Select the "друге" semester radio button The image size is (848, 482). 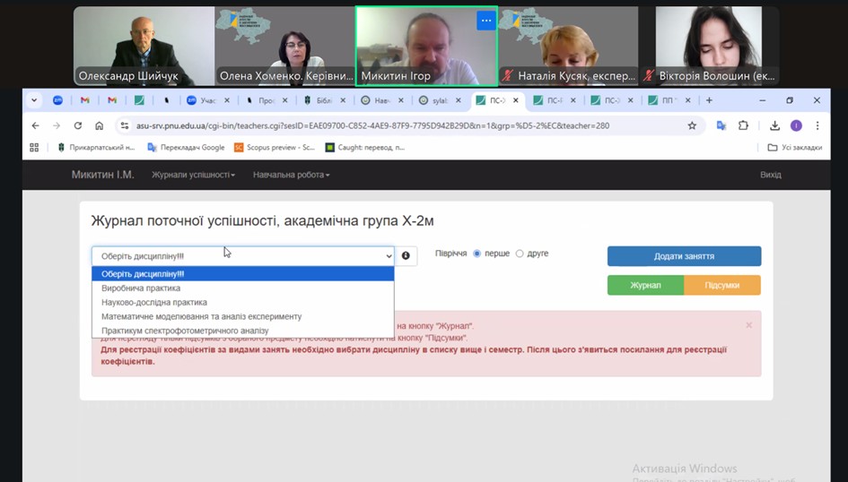tap(520, 254)
